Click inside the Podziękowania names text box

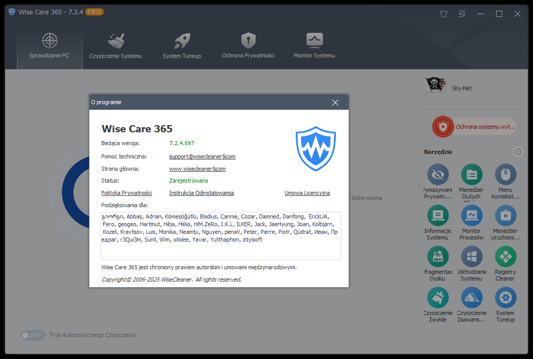click(221, 236)
